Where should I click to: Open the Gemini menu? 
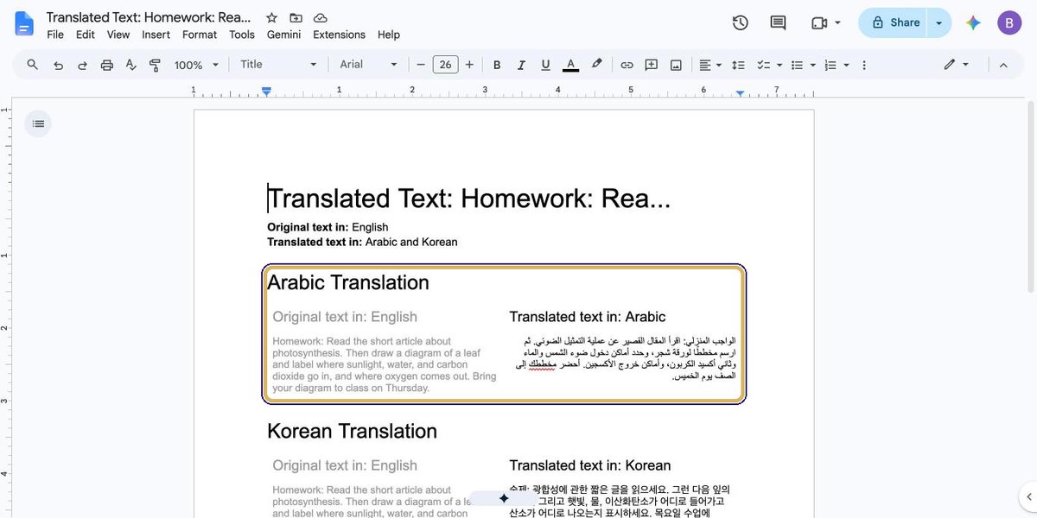pos(283,35)
